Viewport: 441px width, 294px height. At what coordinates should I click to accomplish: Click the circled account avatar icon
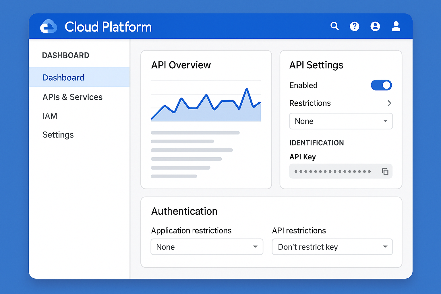pos(375,26)
